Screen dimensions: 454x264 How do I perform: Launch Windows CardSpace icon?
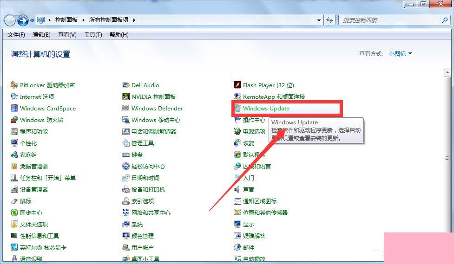pos(14,108)
